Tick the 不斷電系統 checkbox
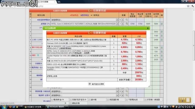The height and width of the screenshot is (109, 195). point(127,100)
